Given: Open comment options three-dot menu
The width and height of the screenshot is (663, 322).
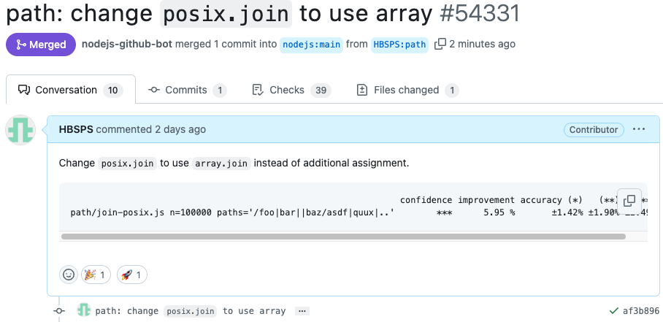Looking at the screenshot, I should coord(638,129).
